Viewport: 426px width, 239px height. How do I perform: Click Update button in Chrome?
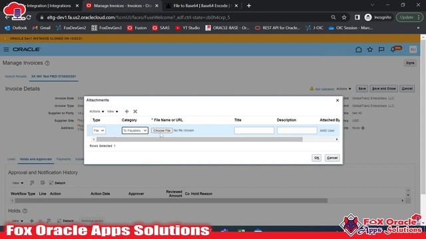pos(409,17)
